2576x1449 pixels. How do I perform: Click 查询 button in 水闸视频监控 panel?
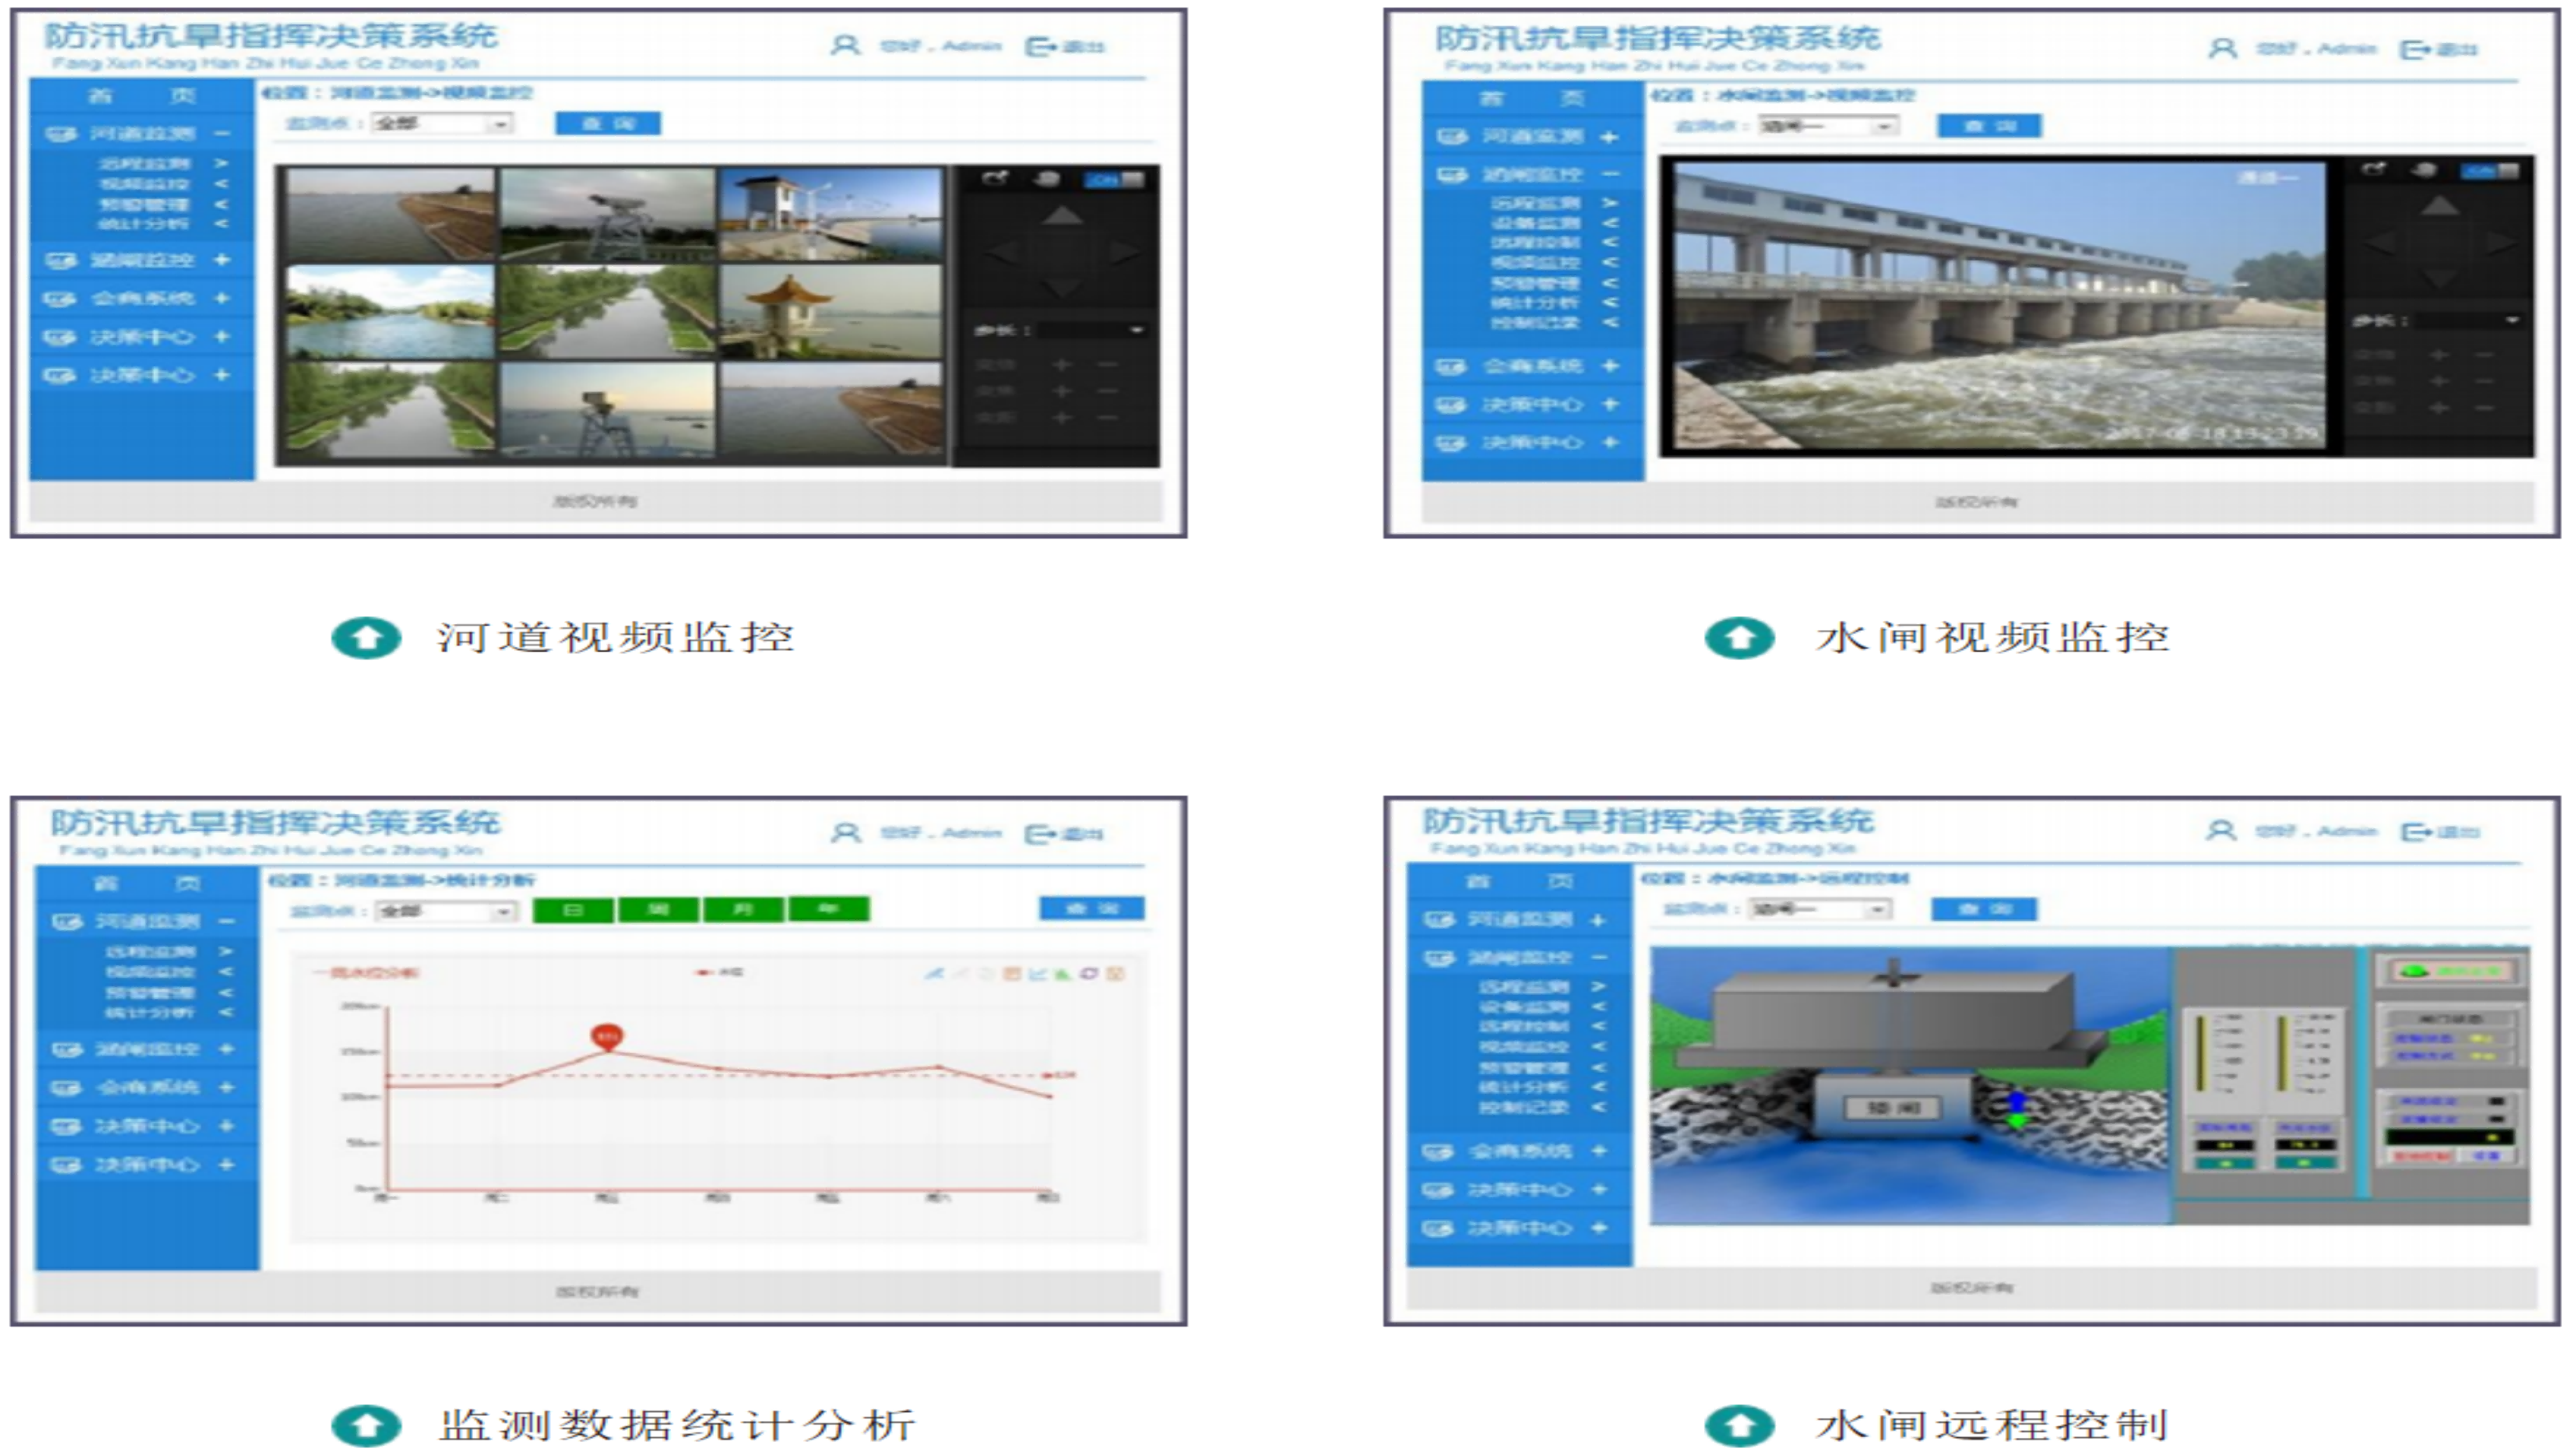pyautogui.click(x=1990, y=126)
